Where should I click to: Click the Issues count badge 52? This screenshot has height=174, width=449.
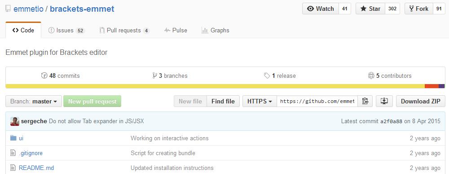tap(80, 31)
